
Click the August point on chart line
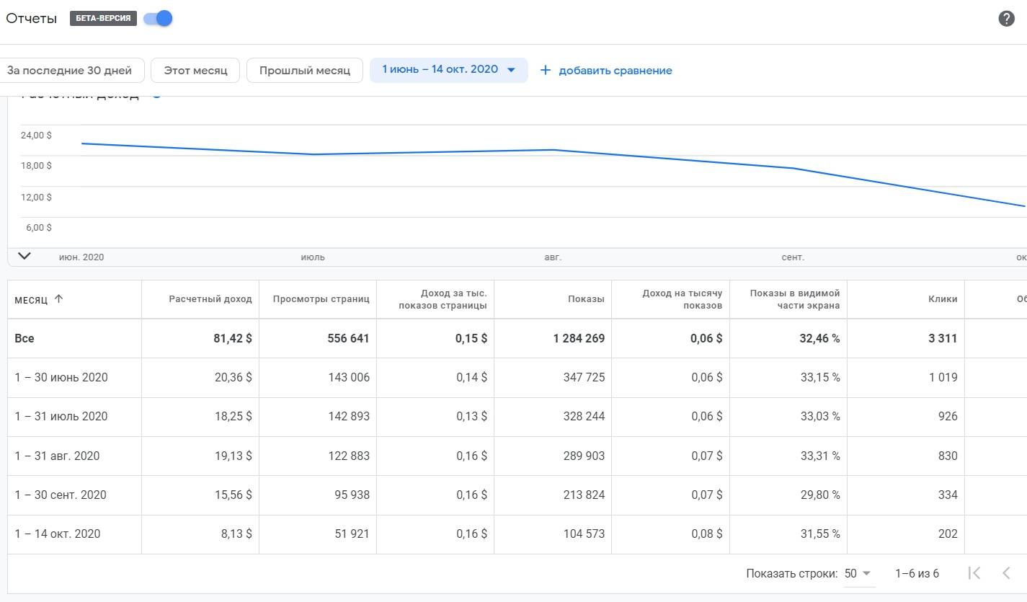tap(553, 150)
